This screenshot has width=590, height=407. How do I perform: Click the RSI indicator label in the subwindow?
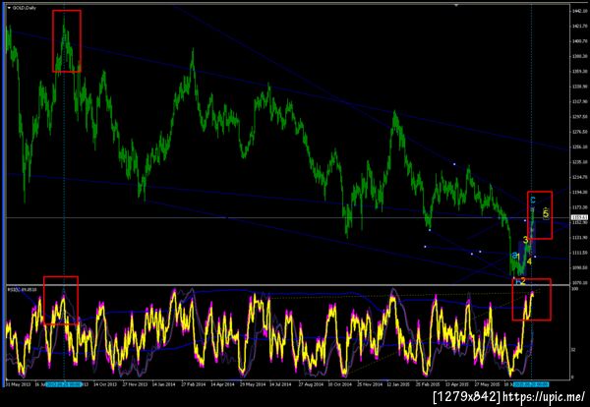point(21,290)
